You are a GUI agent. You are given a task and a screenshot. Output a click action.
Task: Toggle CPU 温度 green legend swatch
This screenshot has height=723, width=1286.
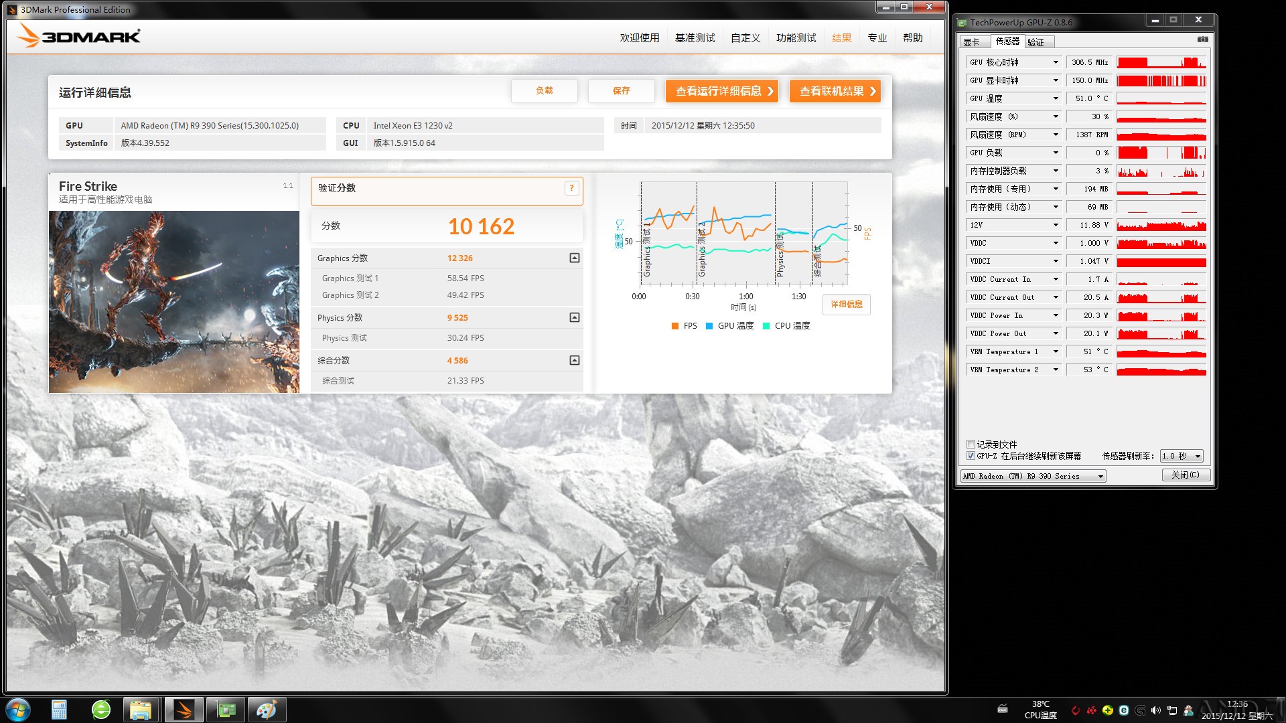pos(766,326)
